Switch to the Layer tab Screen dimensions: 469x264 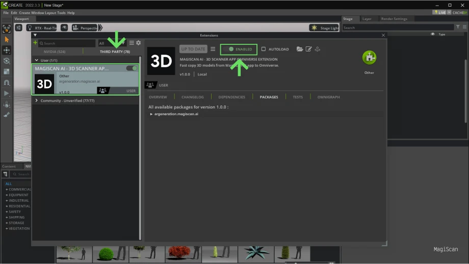(x=367, y=19)
